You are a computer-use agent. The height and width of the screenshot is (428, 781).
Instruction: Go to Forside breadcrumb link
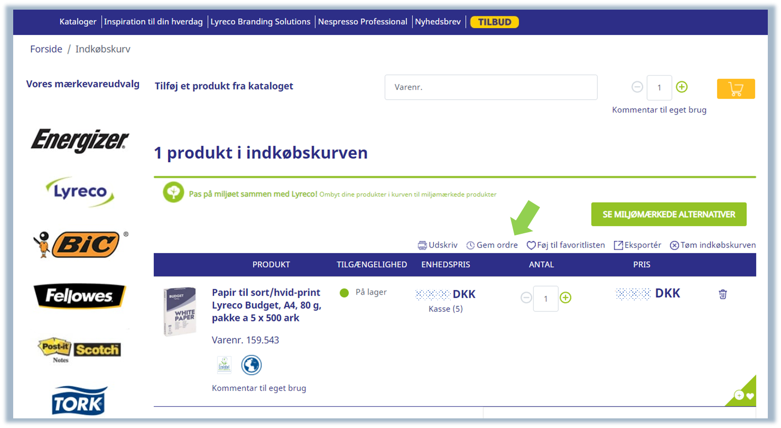point(46,49)
